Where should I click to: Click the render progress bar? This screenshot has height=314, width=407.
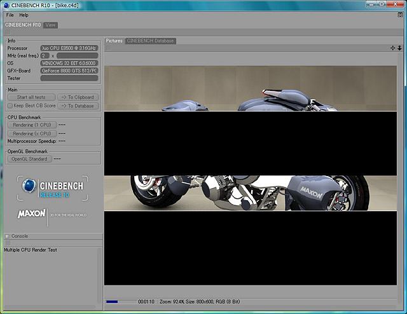click(121, 302)
